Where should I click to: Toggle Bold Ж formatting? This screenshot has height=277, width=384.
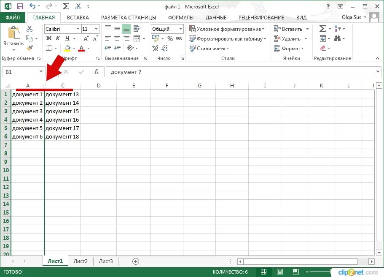click(x=49, y=38)
